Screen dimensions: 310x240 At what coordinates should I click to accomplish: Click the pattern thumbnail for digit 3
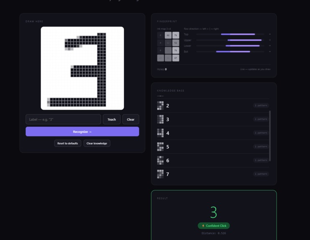[160, 119]
